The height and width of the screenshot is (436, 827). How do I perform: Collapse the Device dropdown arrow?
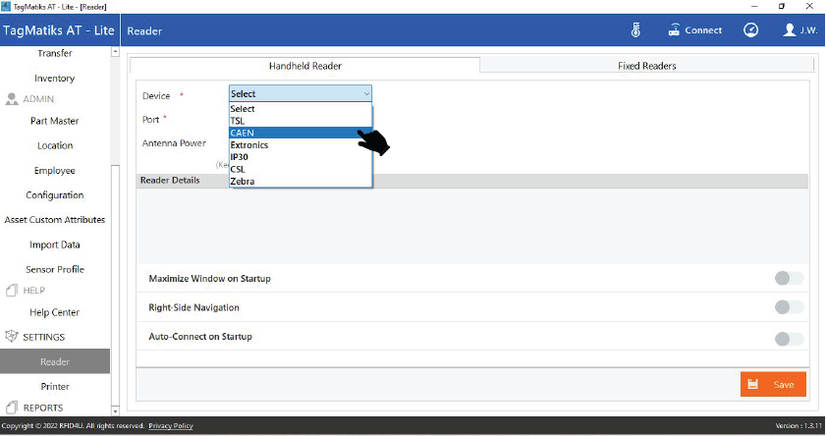[x=366, y=94]
